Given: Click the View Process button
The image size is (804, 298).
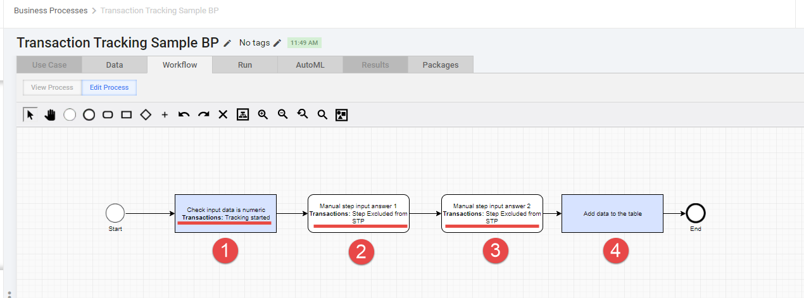Looking at the screenshot, I should (52, 87).
